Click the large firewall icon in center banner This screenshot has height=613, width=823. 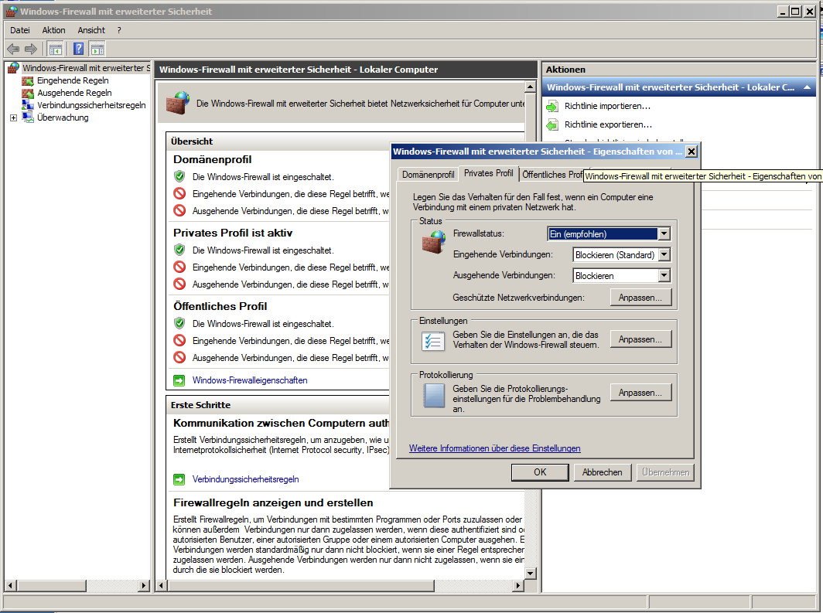point(177,104)
